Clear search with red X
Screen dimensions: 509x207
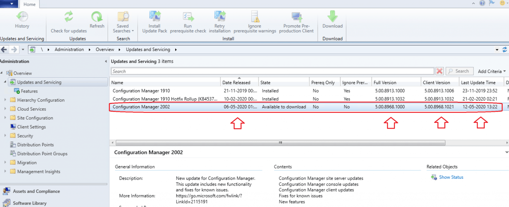(x=440, y=71)
